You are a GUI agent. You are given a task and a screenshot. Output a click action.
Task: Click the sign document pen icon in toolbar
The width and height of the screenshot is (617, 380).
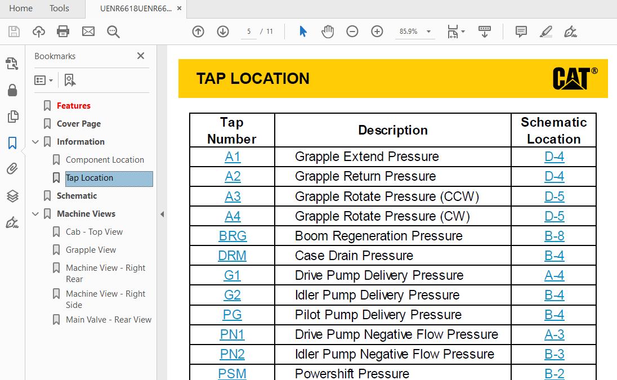point(570,32)
